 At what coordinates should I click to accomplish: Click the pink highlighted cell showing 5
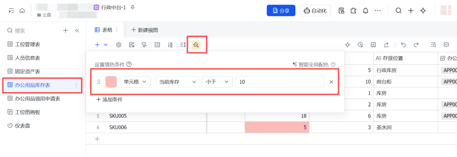[x=277, y=127]
